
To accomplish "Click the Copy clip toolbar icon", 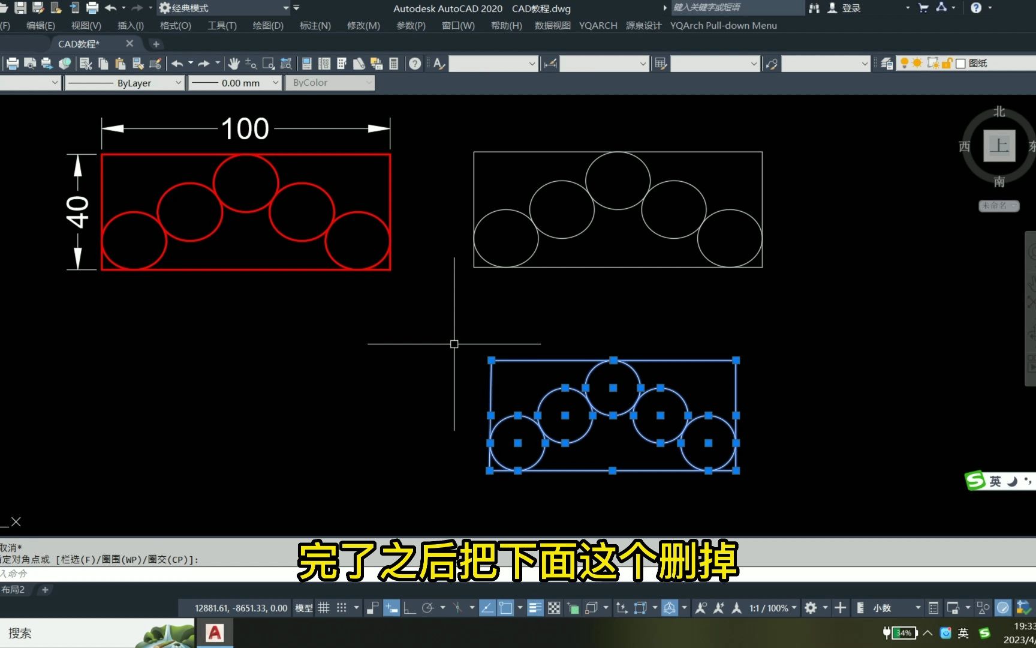I will point(103,64).
